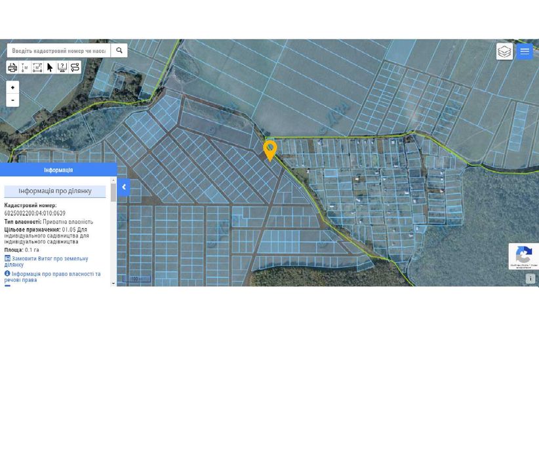This screenshot has width=539, height=459.
Task: Select the distance measurement tool
Action: [x=25, y=68]
